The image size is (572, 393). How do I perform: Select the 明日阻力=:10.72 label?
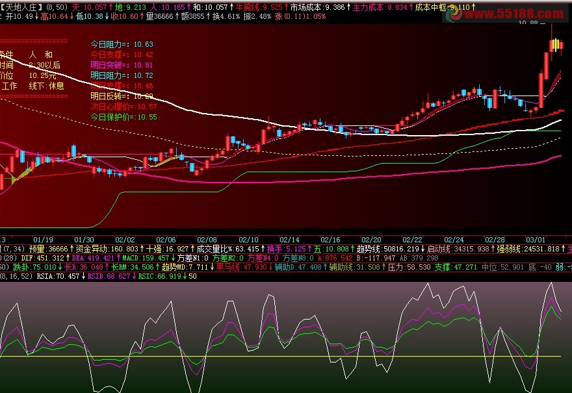tap(122, 75)
